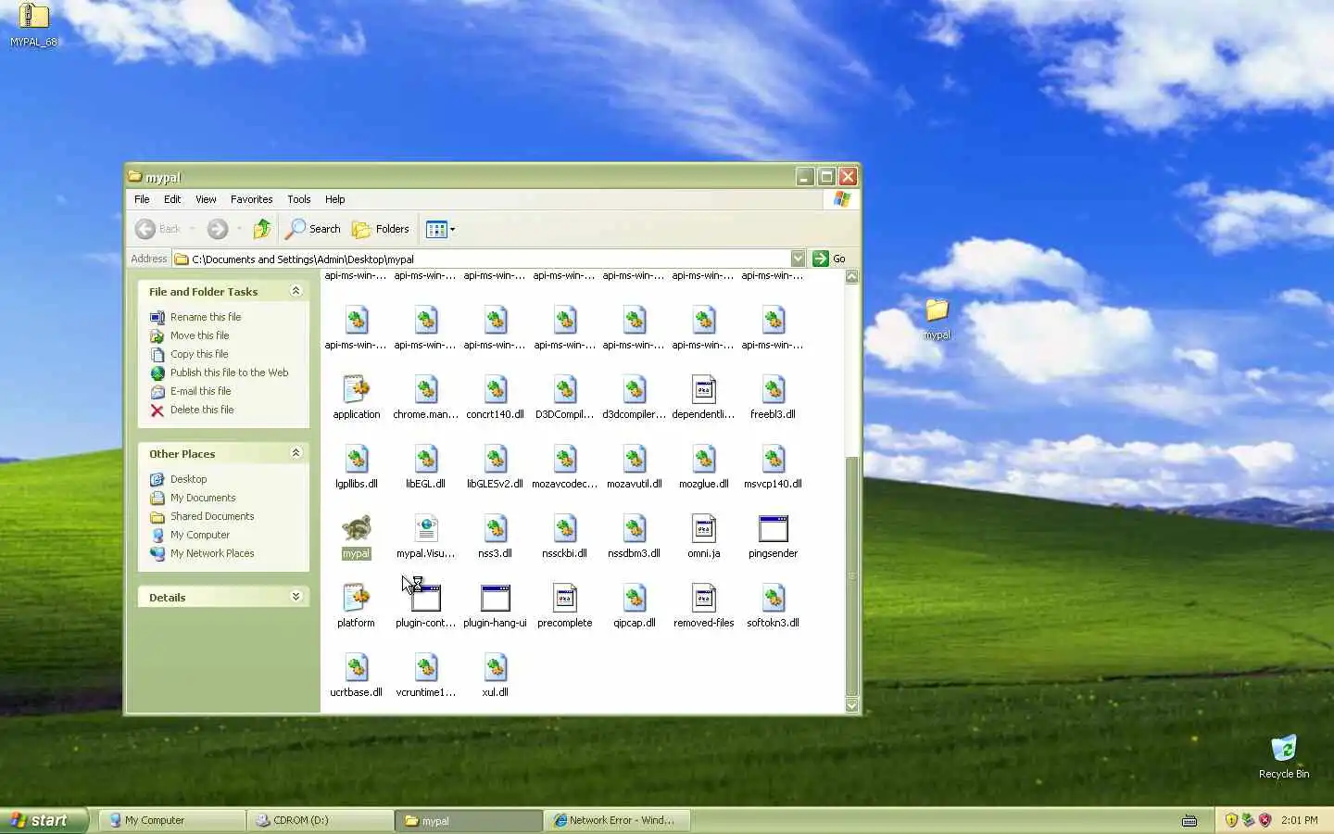This screenshot has height=834, width=1334.
Task: Open the Help menu
Action: [x=334, y=199]
